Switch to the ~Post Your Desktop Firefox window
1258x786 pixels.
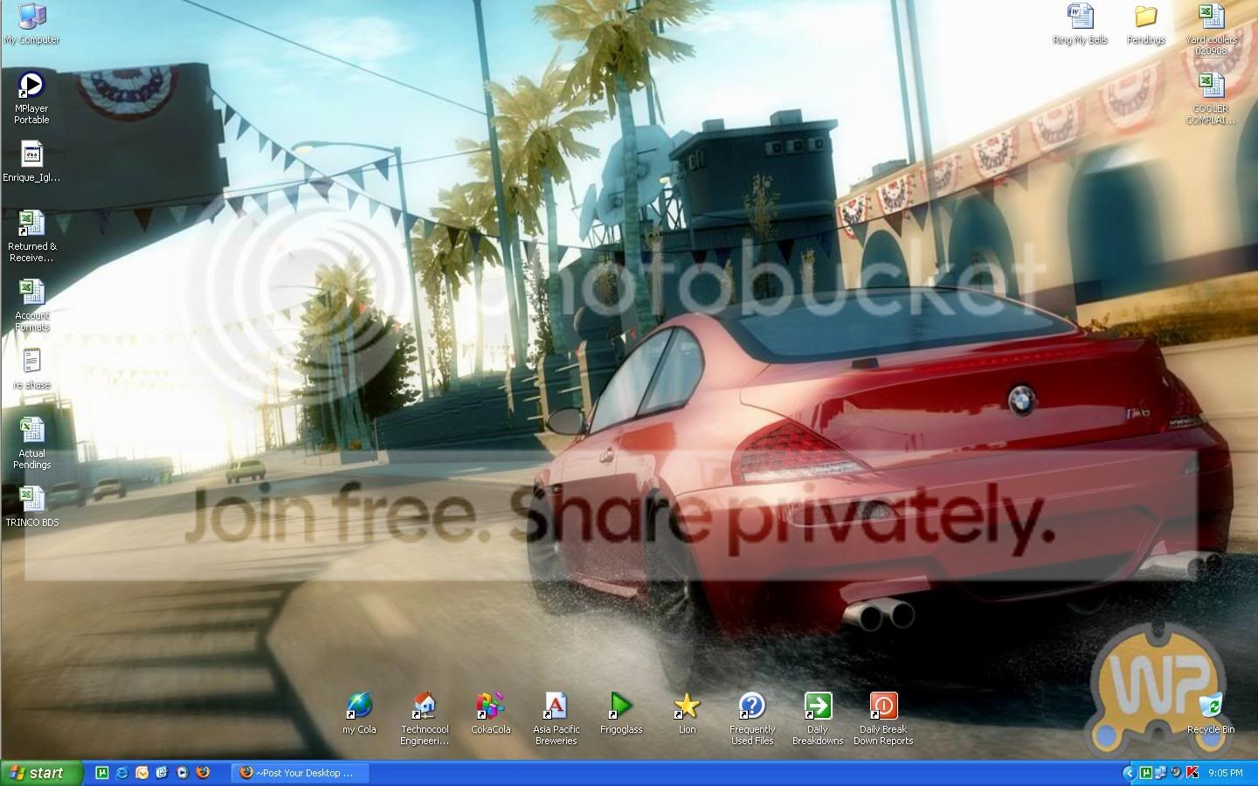pos(301,773)
